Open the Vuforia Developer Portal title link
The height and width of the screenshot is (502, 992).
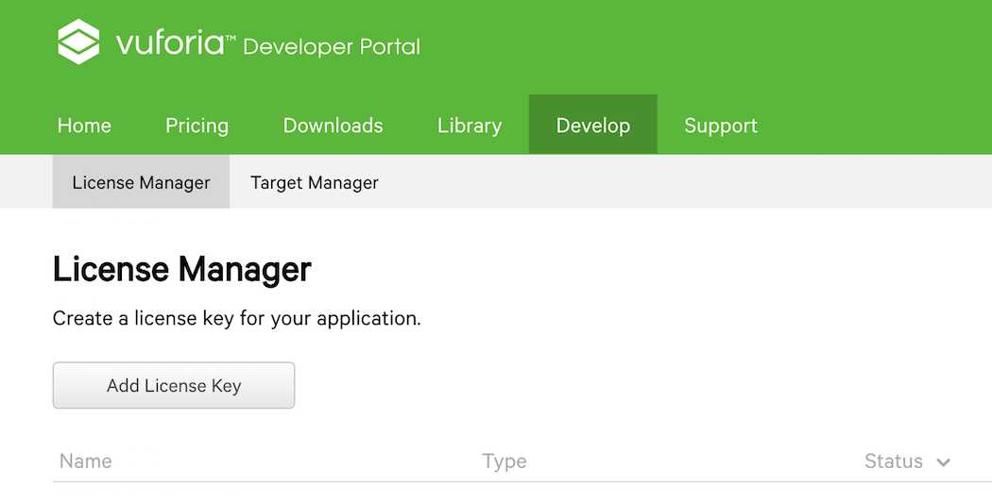[x=268, y=44]
